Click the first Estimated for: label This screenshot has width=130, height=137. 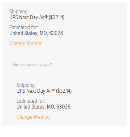[24, 27]
